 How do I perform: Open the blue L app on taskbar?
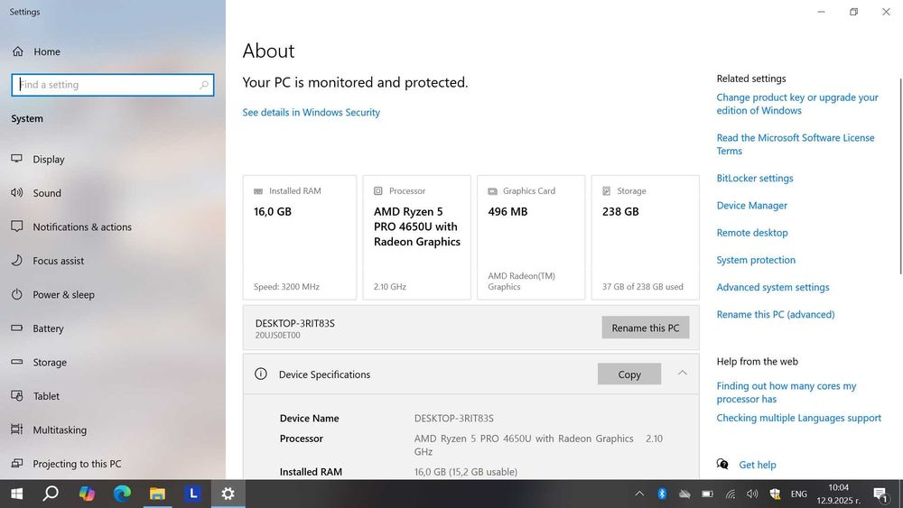pyautogui.click(x=193, y=494)
